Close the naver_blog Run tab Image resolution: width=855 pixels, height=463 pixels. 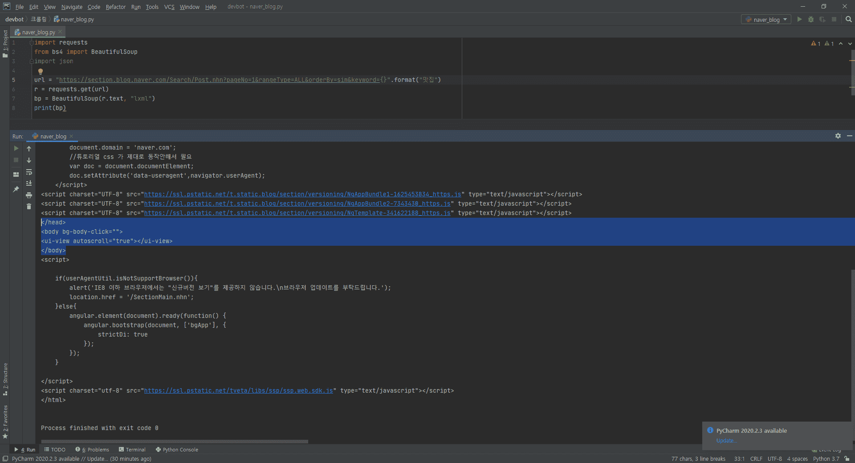[x=71, y=136]
